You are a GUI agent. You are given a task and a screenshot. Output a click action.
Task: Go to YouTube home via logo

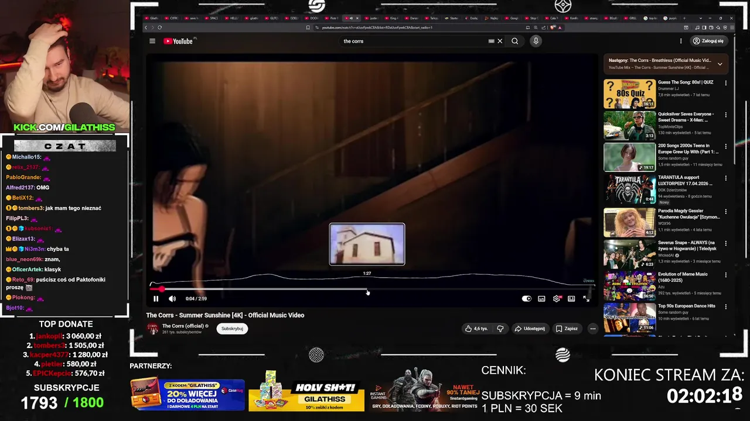pyautogui.click(x=178, y=41)
